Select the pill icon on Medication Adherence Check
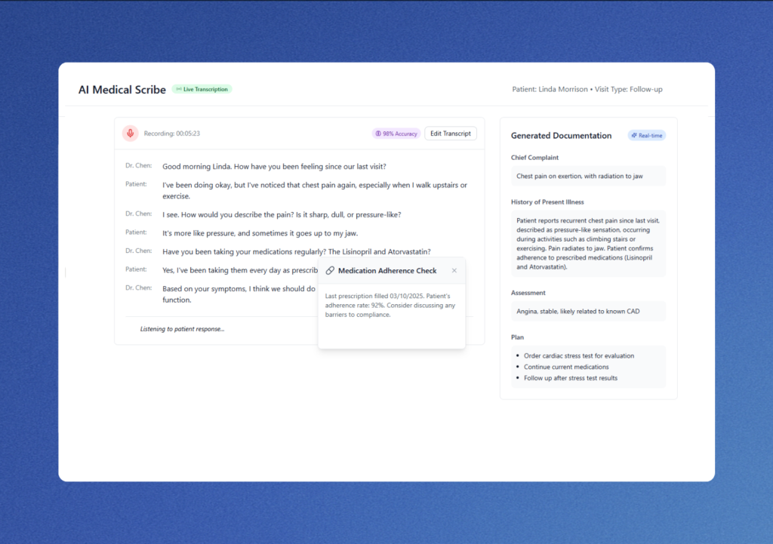Screen dimensions: 773x544 (x=330, y=270)
